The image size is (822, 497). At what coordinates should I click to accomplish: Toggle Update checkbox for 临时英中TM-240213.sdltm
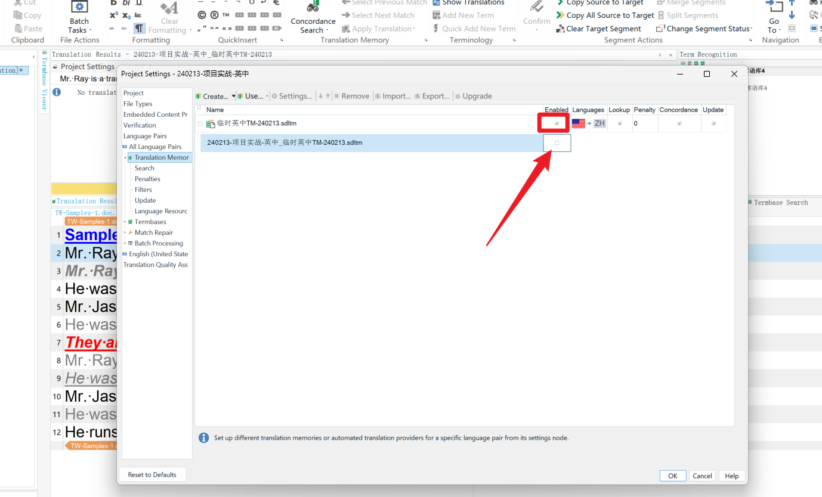[x=713, y=123]
